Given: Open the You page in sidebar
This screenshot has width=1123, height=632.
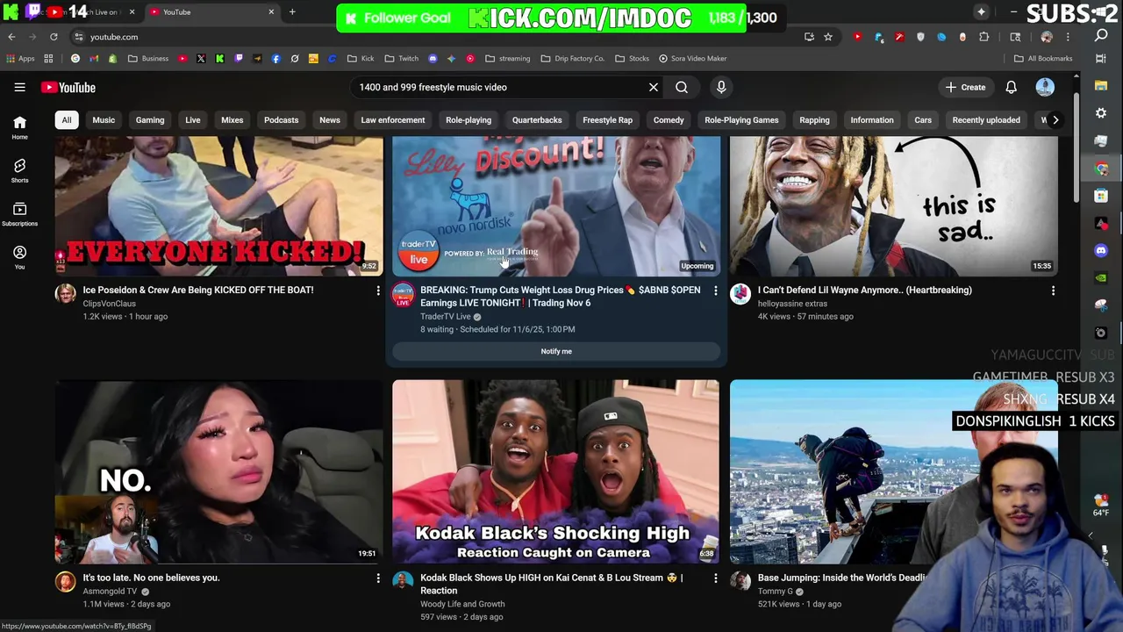Looking at the screenshot, I should pyautogui.click(x=19, y=256).
